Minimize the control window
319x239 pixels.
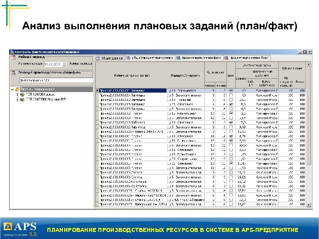(x=300, y=52)
